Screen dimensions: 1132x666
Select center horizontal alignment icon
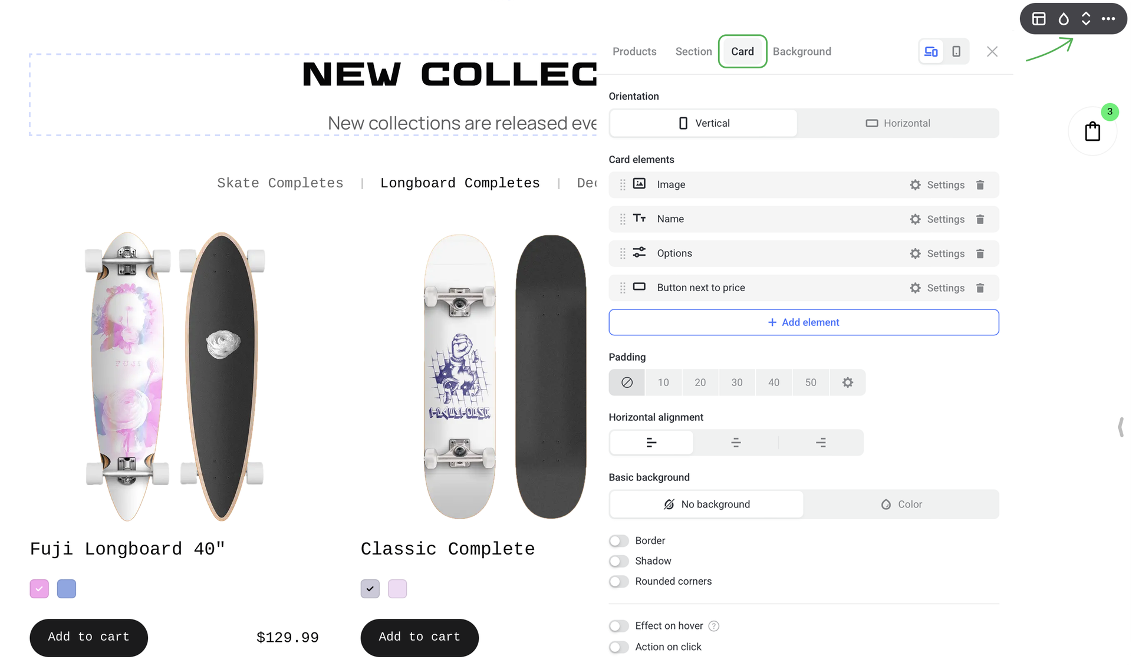point(736,443)
